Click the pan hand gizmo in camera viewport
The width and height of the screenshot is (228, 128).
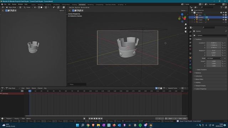pos(186,28)
